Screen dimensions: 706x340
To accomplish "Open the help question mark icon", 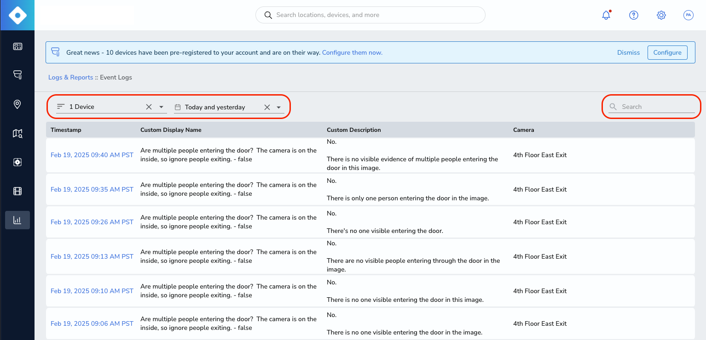I will [x=634, y=15].
